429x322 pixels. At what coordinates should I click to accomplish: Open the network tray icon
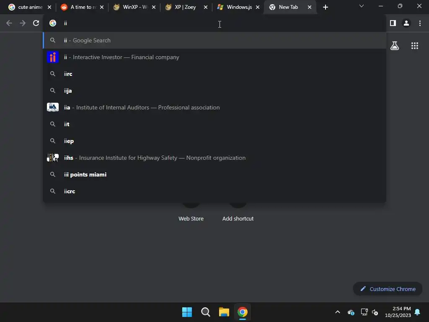[364, 312]
